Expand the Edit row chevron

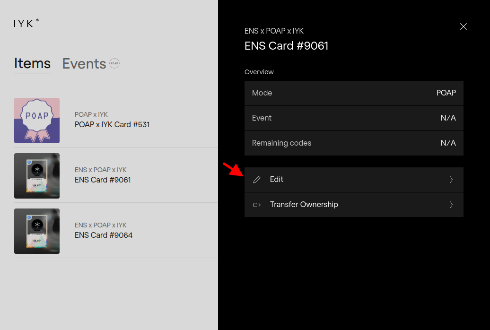pos(451,180)
